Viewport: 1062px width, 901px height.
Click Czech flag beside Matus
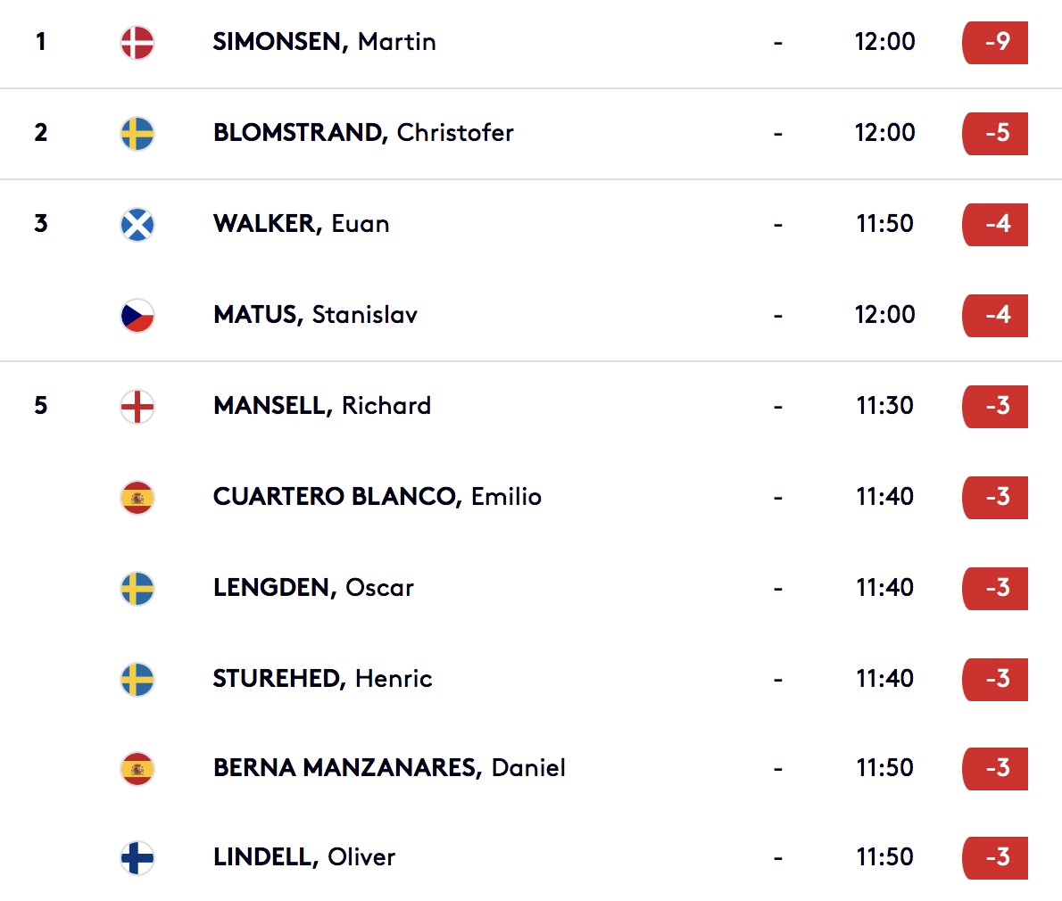(137, 316)
